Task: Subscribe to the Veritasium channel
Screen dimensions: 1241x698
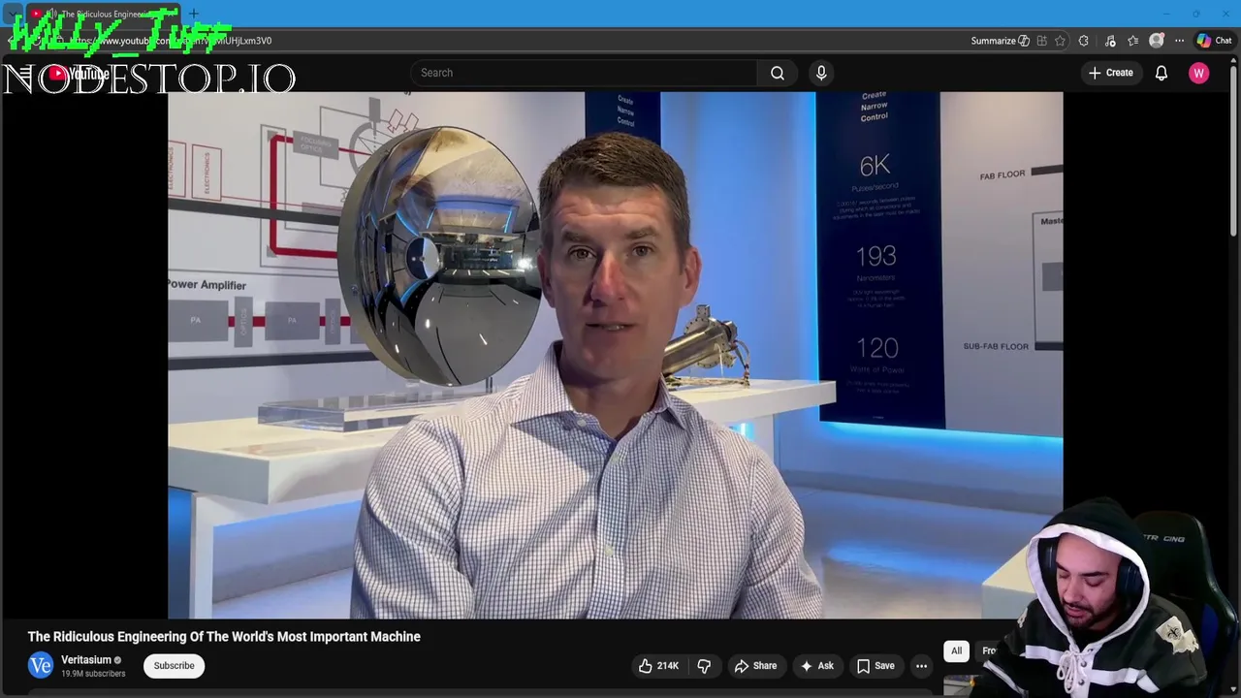Action: click(x=175, y=666)
